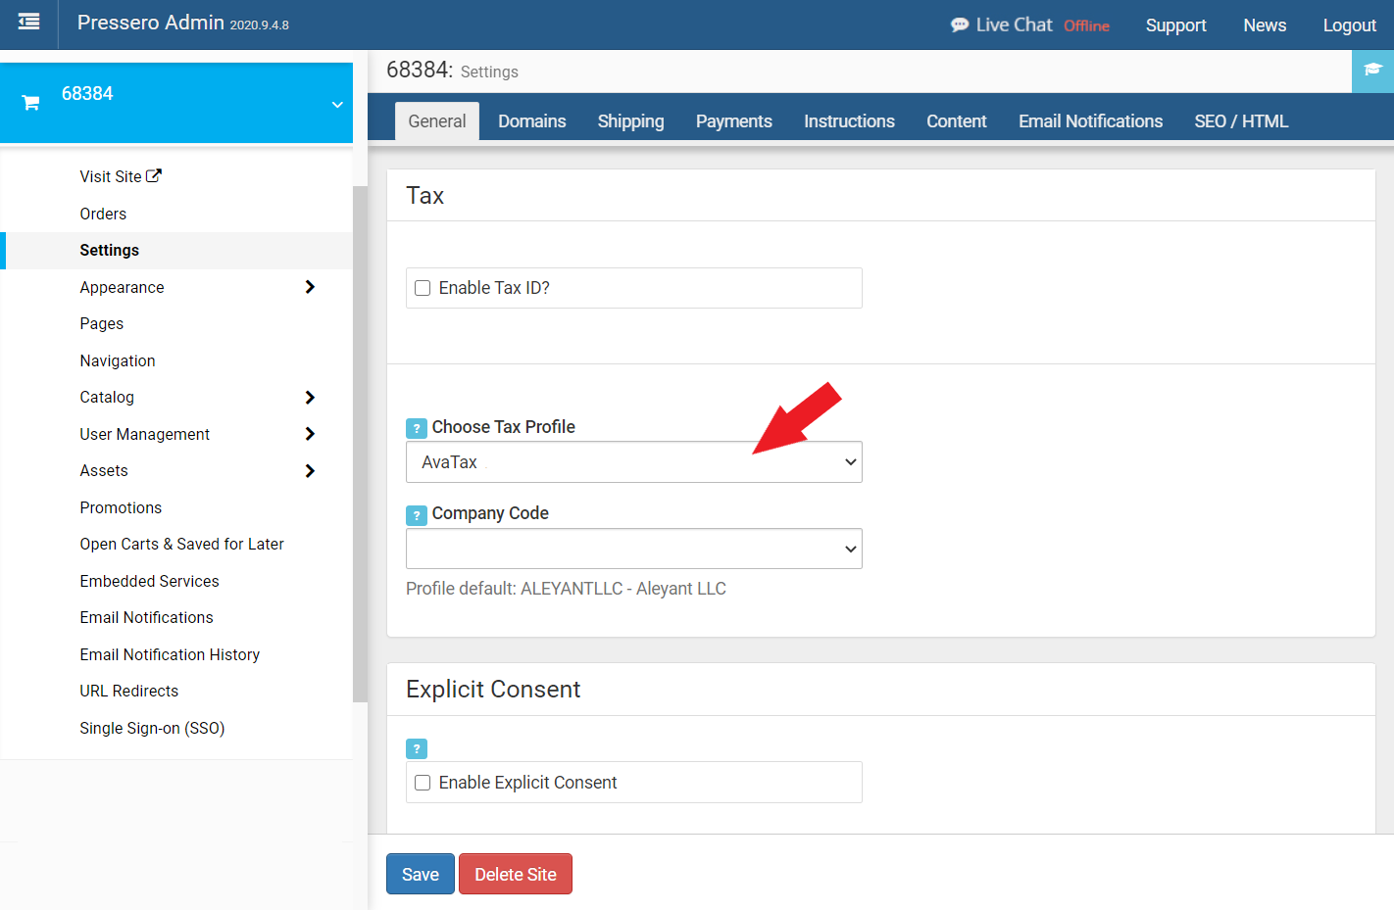Expand the 68384 site selector dropdown
This screenshot has height=910, width=1394.
[x=337, y=104]
